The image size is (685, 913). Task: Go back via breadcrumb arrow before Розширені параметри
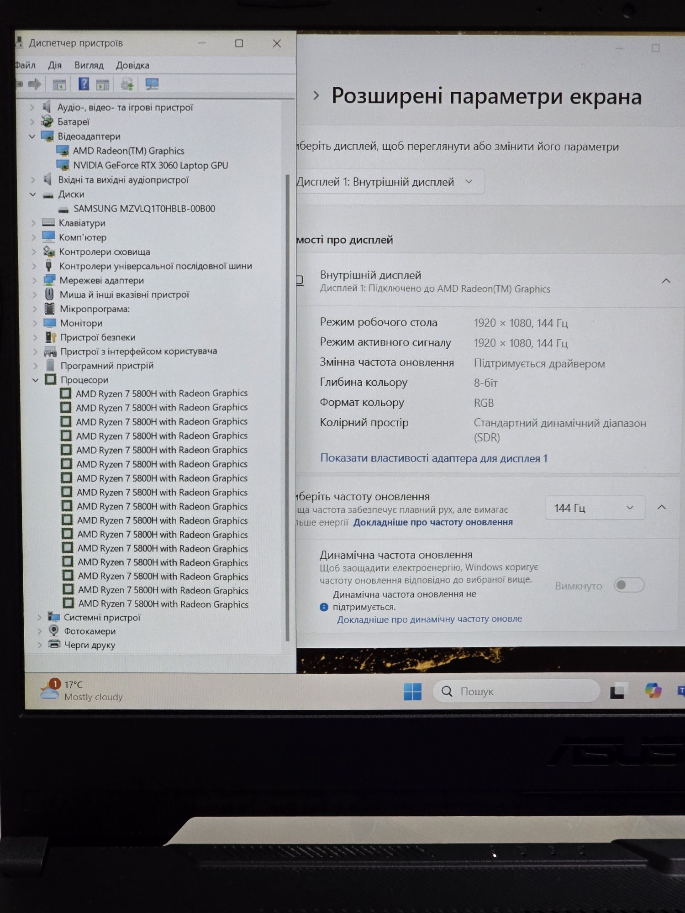[x=316, y=95]
